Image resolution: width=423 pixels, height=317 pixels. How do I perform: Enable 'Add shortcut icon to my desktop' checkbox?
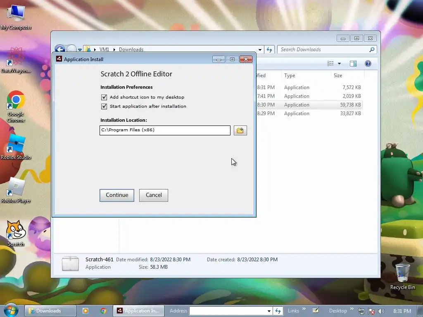pos(104,97)
